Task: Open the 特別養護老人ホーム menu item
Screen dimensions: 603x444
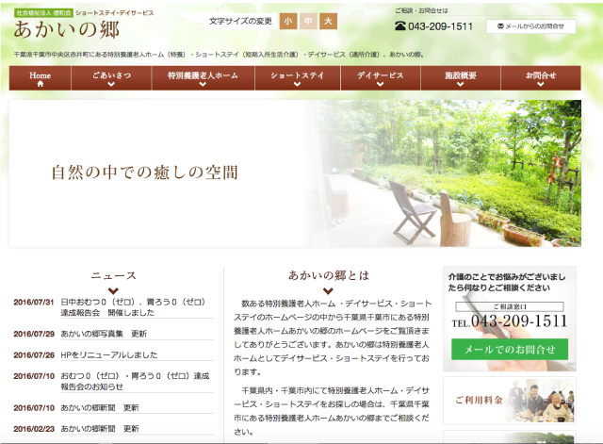Action: [204, 78]
